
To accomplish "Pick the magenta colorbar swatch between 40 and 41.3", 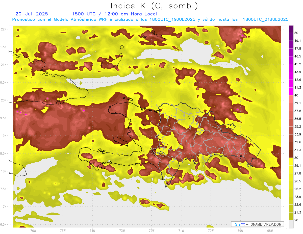I will click(x=291, y=91).
